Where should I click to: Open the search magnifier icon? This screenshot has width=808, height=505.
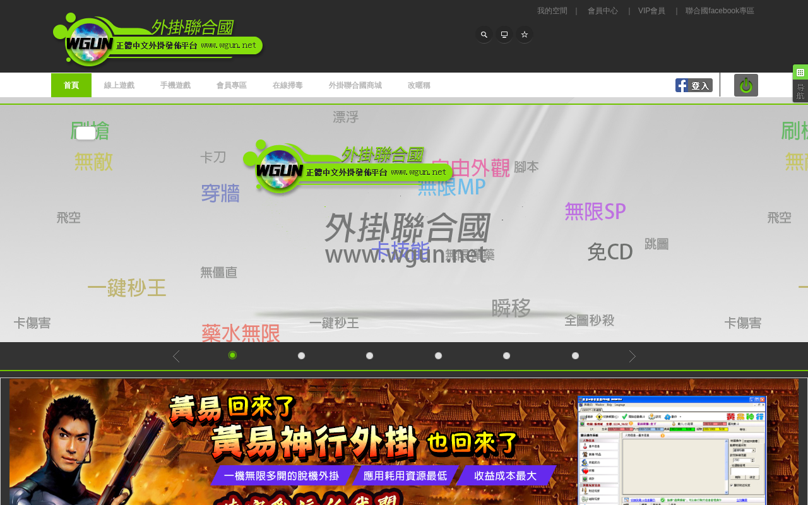coord(484,35)
